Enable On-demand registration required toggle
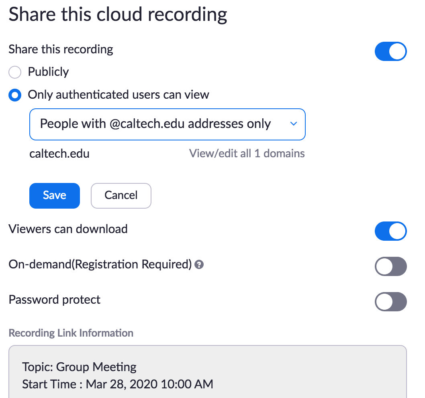 tap(390, 266)
